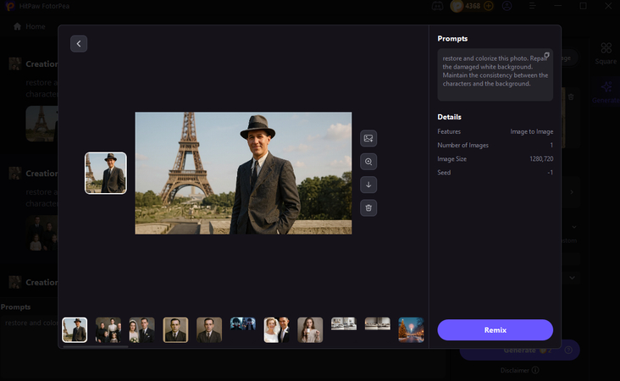This screenshot has height=381, width=620.
Task: Click the Remix button
Action: click(495, 330)
